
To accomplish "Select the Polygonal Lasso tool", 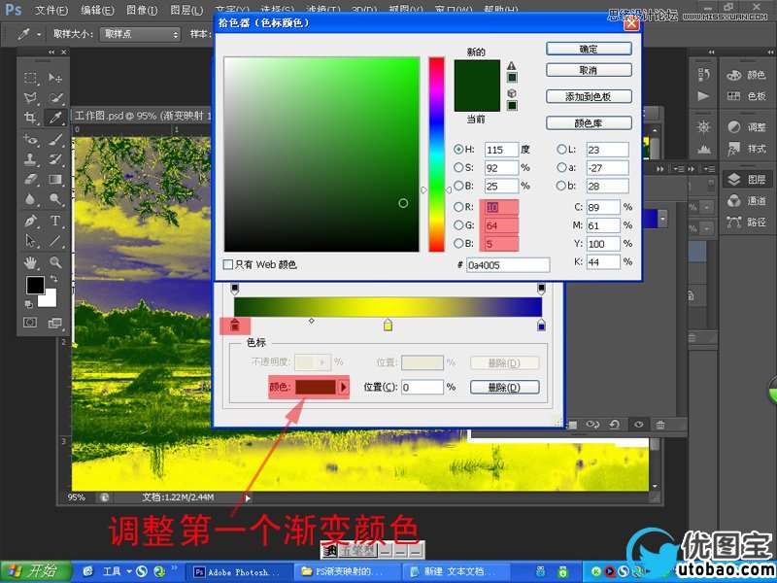I will click(31, 97).
